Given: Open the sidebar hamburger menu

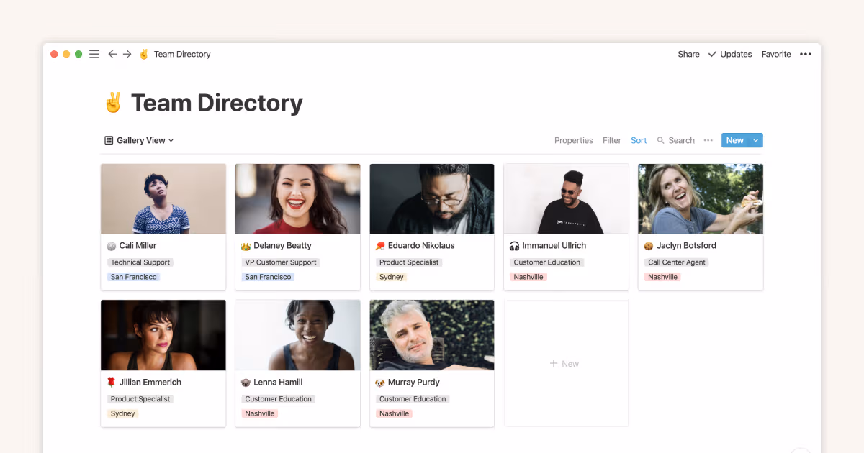Looking at the screenshot, I should 94,54.
